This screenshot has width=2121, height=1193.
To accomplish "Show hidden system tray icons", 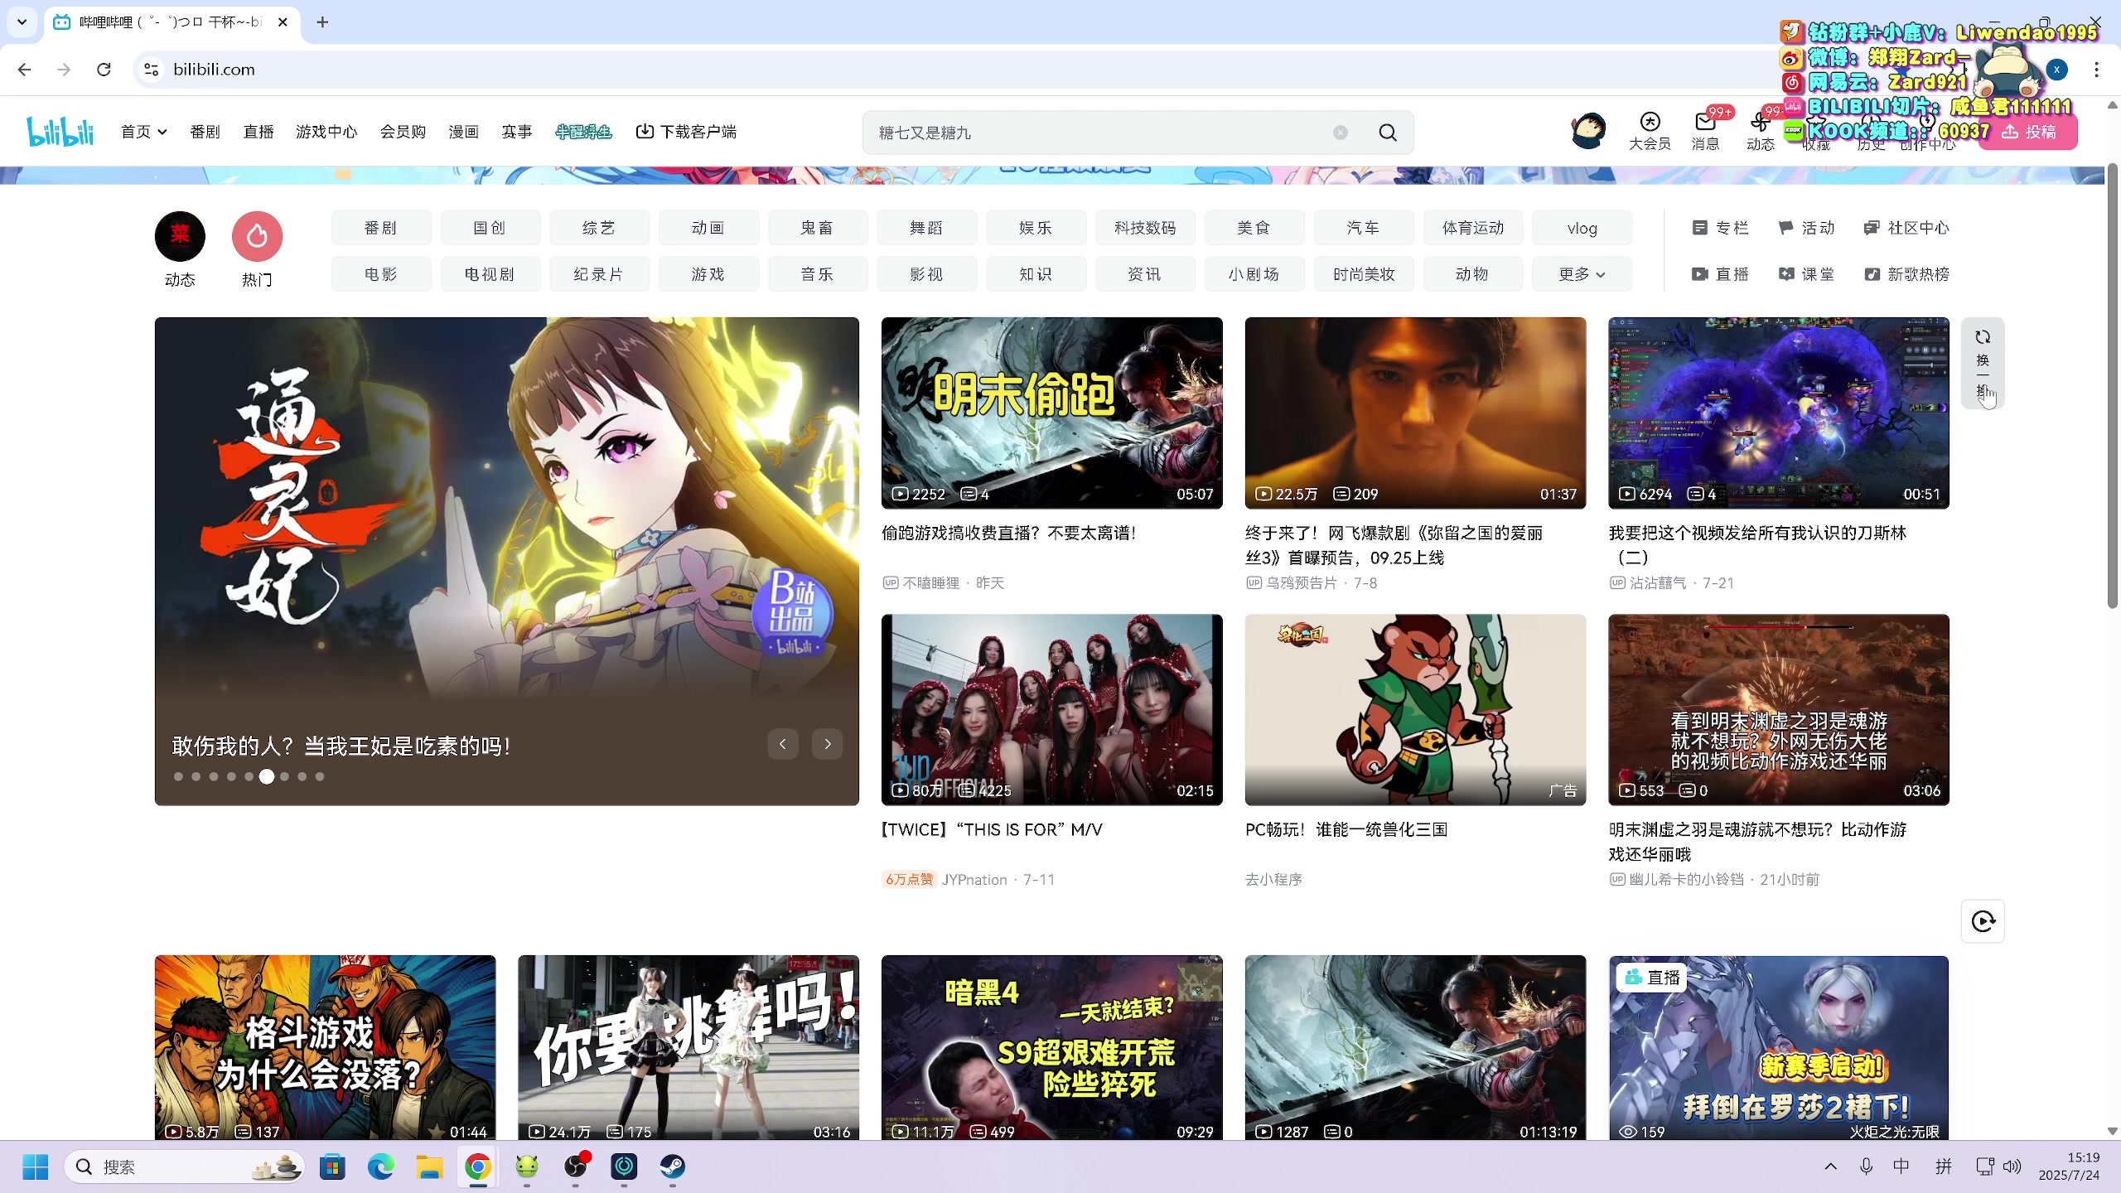I will coord(1831,1167).
